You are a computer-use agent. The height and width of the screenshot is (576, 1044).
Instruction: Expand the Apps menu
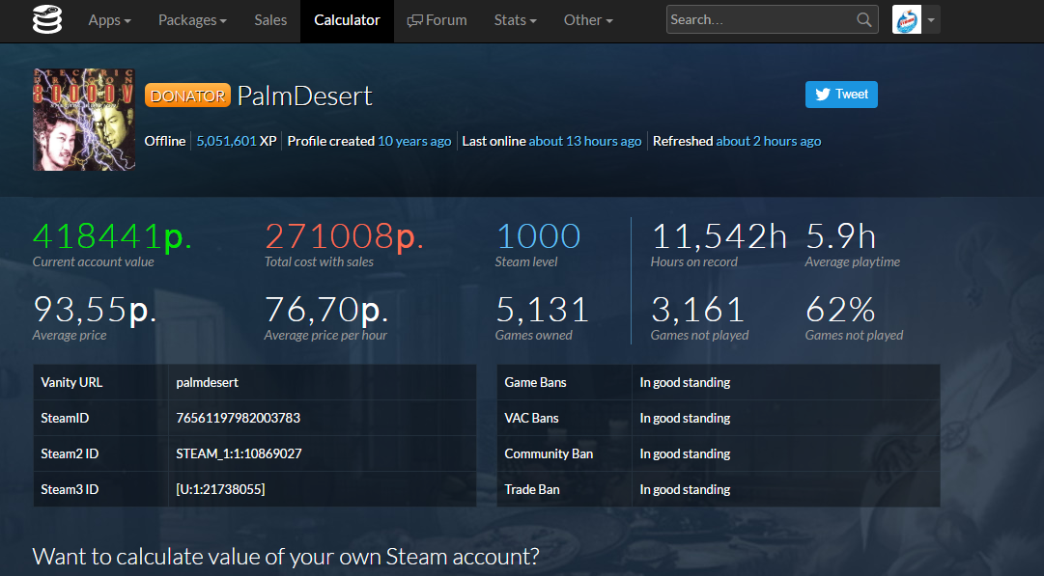pyautogui.click(x=110, y=20)
